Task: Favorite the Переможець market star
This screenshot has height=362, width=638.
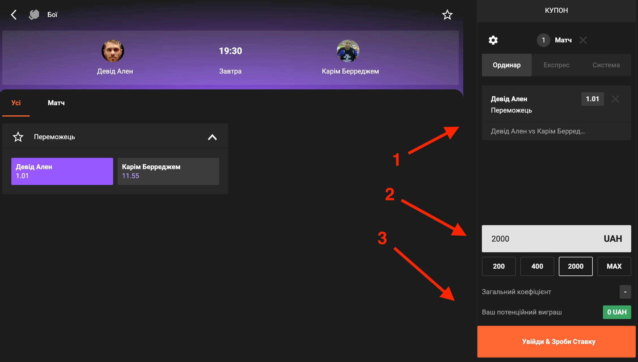Action: pos(18,137)
